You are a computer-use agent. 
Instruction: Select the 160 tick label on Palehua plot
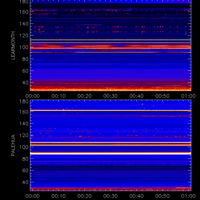tap(24, 112)
